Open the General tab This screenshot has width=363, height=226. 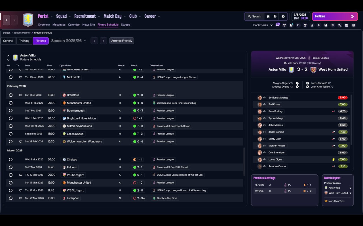click(8, 41)
